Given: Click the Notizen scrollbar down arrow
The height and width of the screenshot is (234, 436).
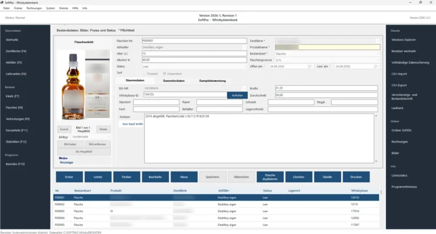Looking at the screenshot, I should (x=376, y=161).
